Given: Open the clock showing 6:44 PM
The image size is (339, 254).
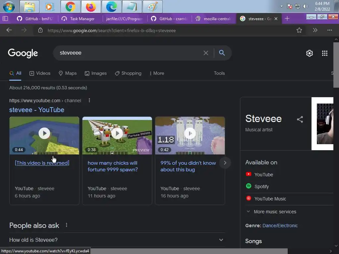Looking at the screenshot, I should pos(322,6).
